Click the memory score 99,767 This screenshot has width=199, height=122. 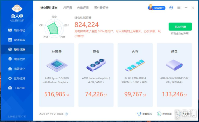[x=133, y=94]
